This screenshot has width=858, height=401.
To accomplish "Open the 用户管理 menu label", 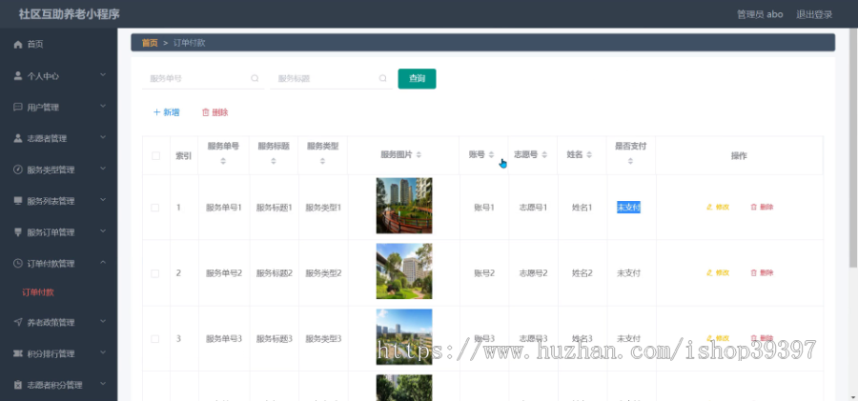I will coord(43,108).
